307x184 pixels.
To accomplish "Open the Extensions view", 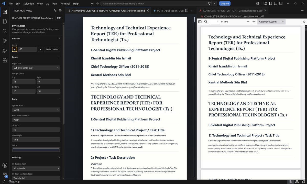I will click(5, 60).
